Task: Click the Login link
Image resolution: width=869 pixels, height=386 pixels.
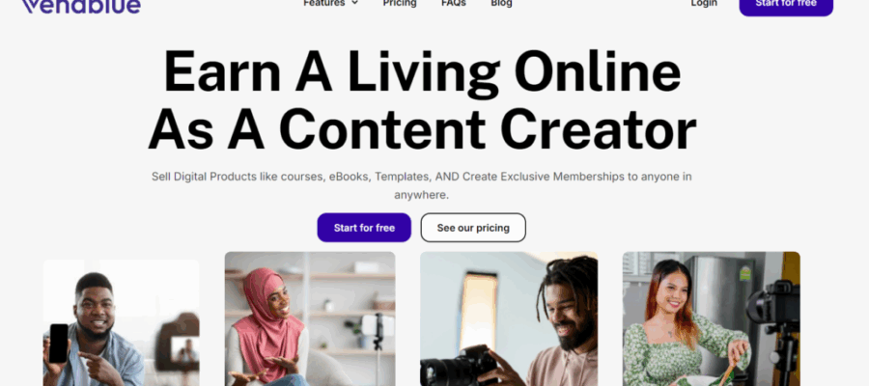Action: (704, 3)
